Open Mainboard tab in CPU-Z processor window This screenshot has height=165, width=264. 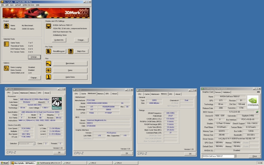24,93
